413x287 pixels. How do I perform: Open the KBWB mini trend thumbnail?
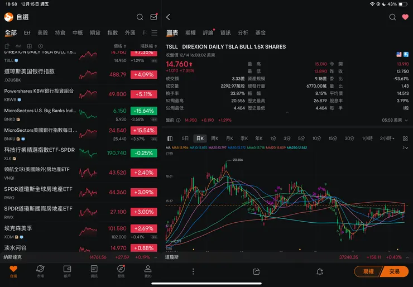[x=88, y=94]
